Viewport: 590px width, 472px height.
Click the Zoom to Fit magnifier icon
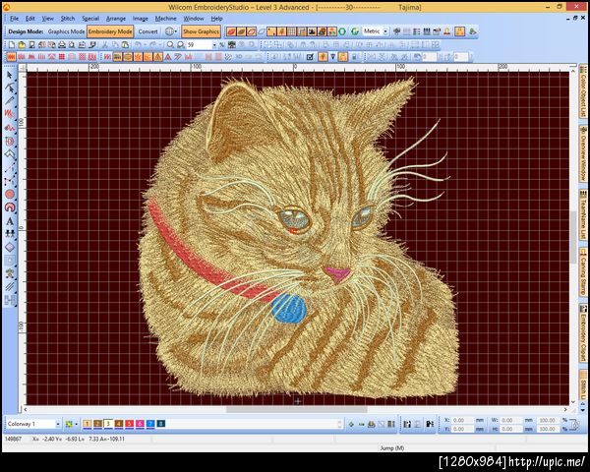[181, 45]
